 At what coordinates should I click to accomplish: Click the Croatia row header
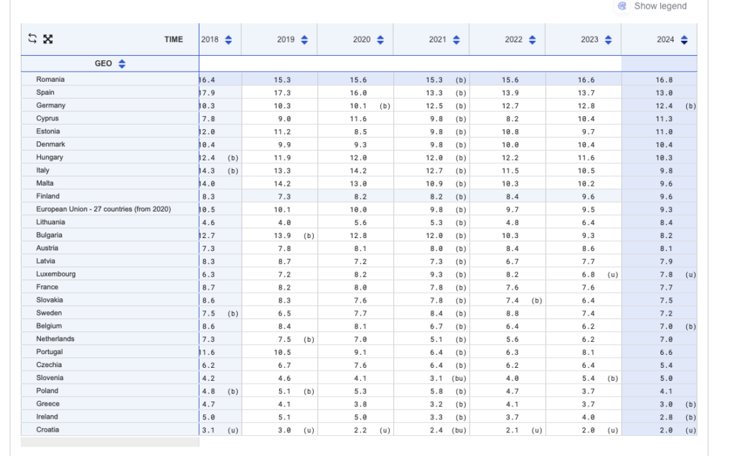(48, 430)
